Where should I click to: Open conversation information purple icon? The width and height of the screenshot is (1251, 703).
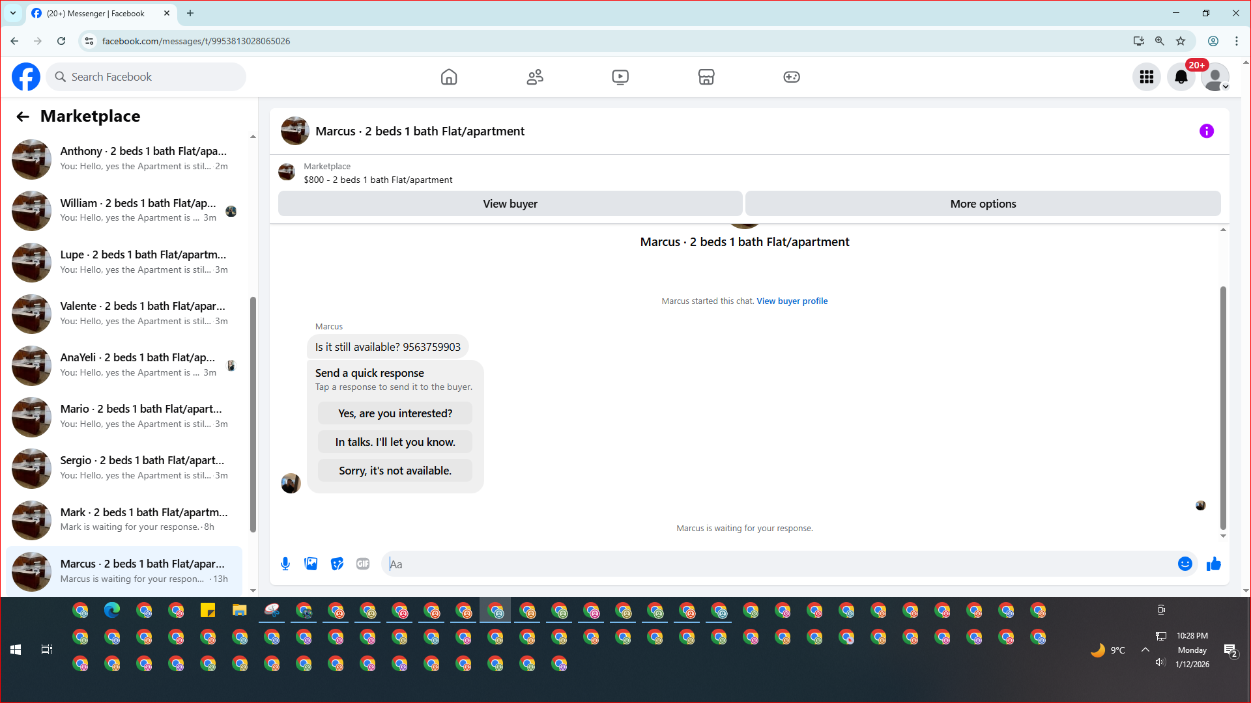pyautogui.click(x=1206, y=131)
